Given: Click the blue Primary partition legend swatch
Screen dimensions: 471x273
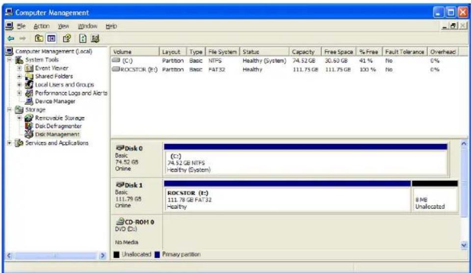Looking at the screenshot, I should 157,254.
